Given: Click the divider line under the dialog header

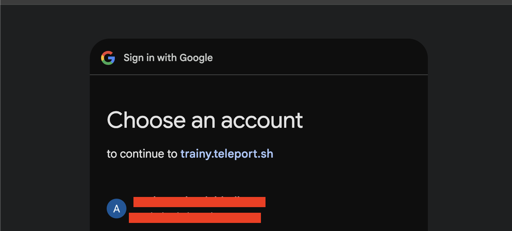Looking at the screenshot, I should click(259, 74).
